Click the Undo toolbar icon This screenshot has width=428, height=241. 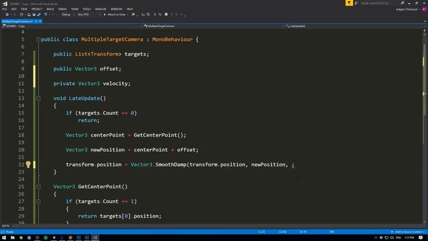pos(45,15)
